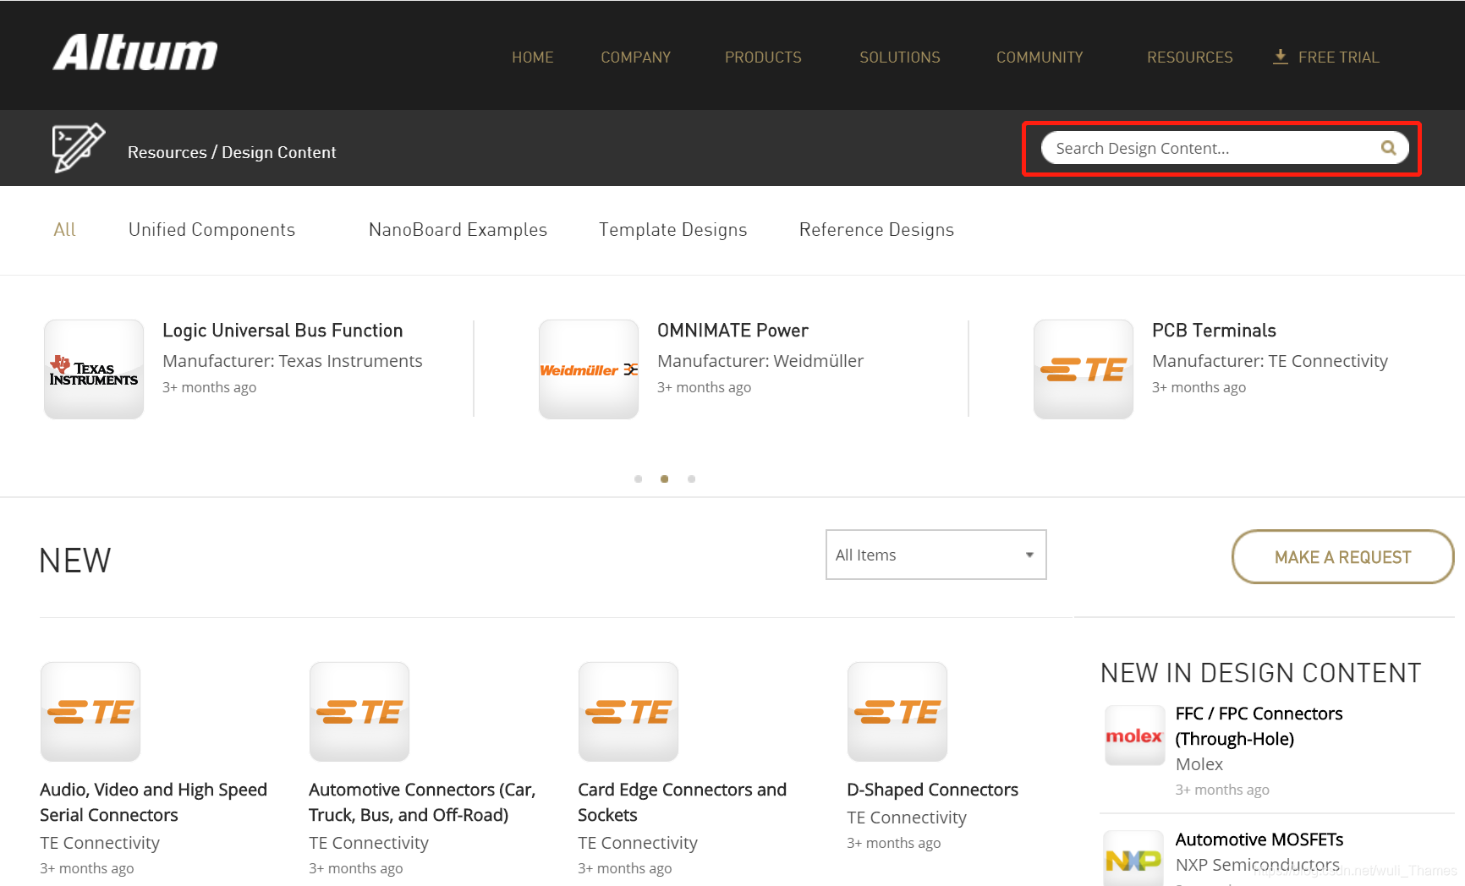Open the Molex logo thumbnail

1134,736
